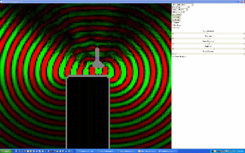Viewport: 245px width, 153px height.
Task: Click the Brightness slider's right arrow
Action: point(244,48)
